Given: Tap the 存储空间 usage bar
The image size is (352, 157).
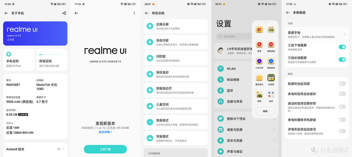Looking at the screenshot, I should [x=50, y=54].
